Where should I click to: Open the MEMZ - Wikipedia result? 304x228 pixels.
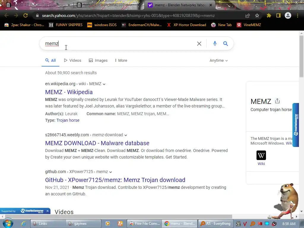tap(69, 92)
